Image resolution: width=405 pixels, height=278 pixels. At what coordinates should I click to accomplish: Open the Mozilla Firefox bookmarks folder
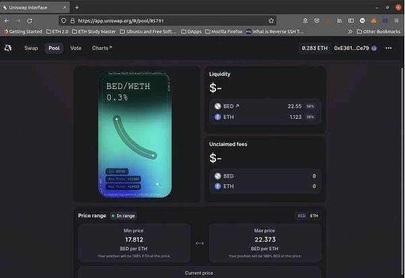(x=223, y=32)
